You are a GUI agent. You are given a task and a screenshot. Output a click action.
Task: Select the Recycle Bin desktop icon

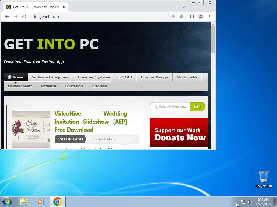click(x=263, y=179)
